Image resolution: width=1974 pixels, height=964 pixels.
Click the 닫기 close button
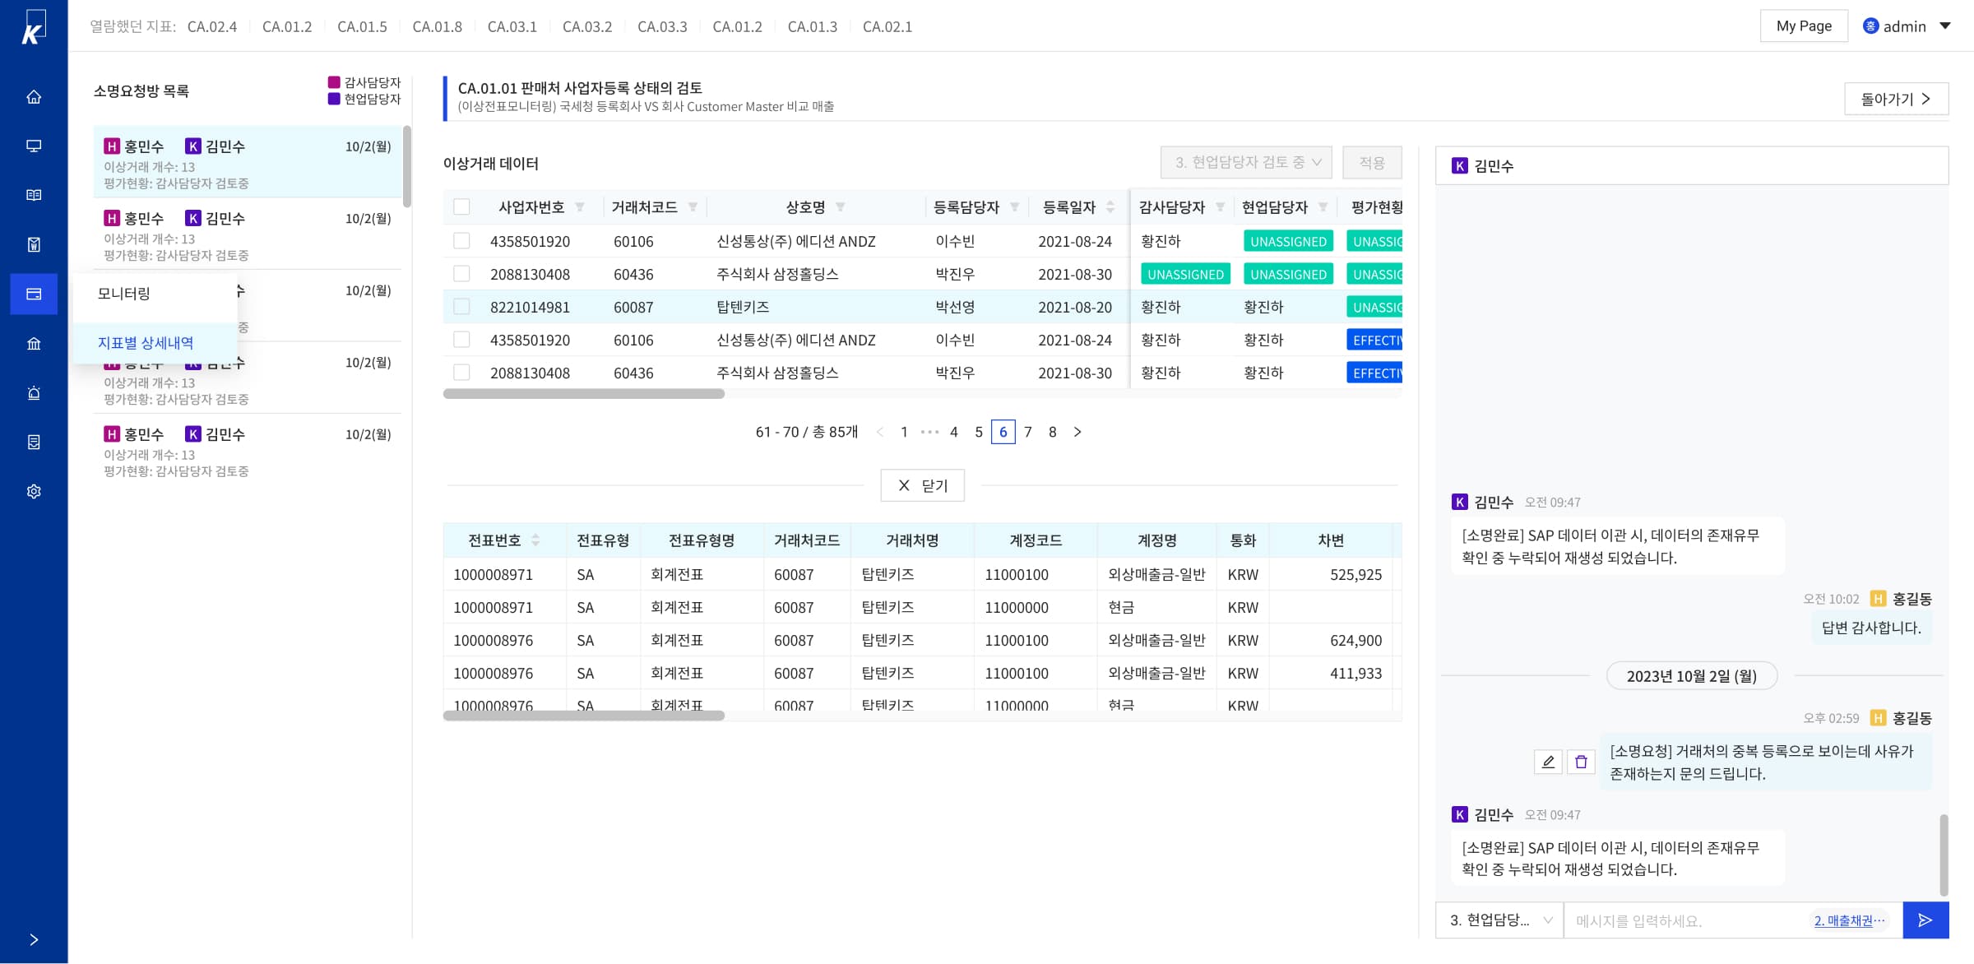click(922, 485)
